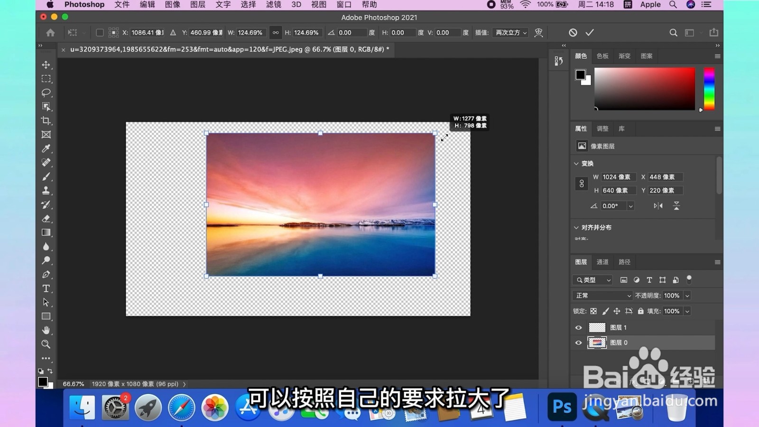759x427 pixels.
Task: Select the Zoom tool
Action: 46,344
